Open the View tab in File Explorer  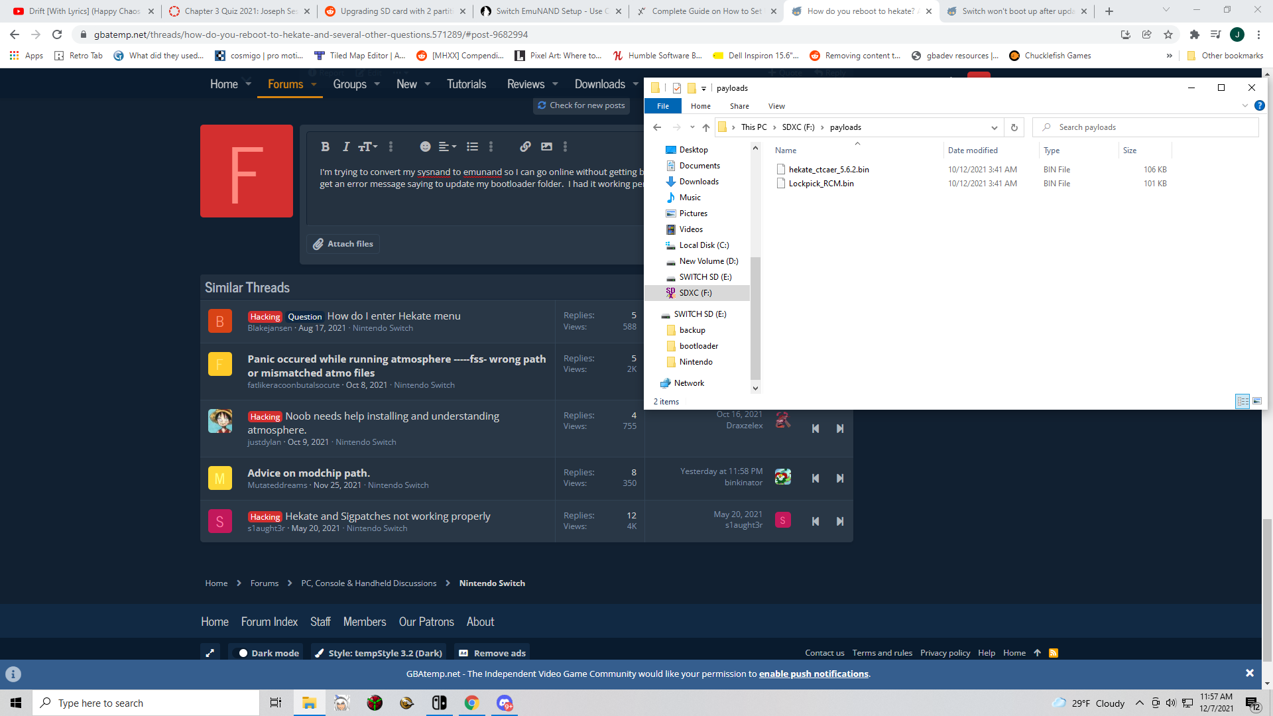(x=776, y=106)
